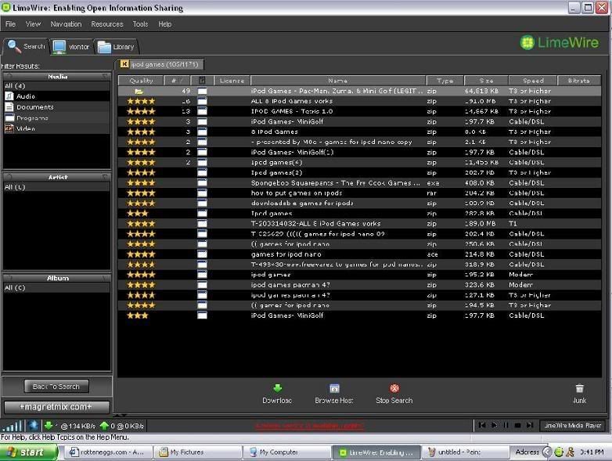Viewport: 612px width, 461px height.
Task: Stop playback in the media player
Action: coord(517,425)
